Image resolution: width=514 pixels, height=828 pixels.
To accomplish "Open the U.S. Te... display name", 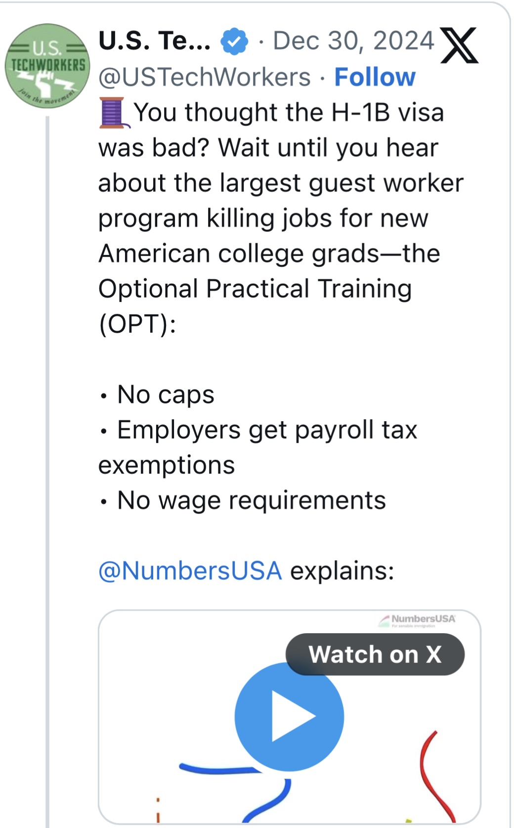I will [155, 41].
